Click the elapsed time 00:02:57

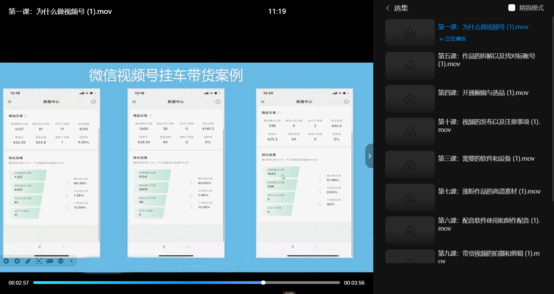(19, 283)
